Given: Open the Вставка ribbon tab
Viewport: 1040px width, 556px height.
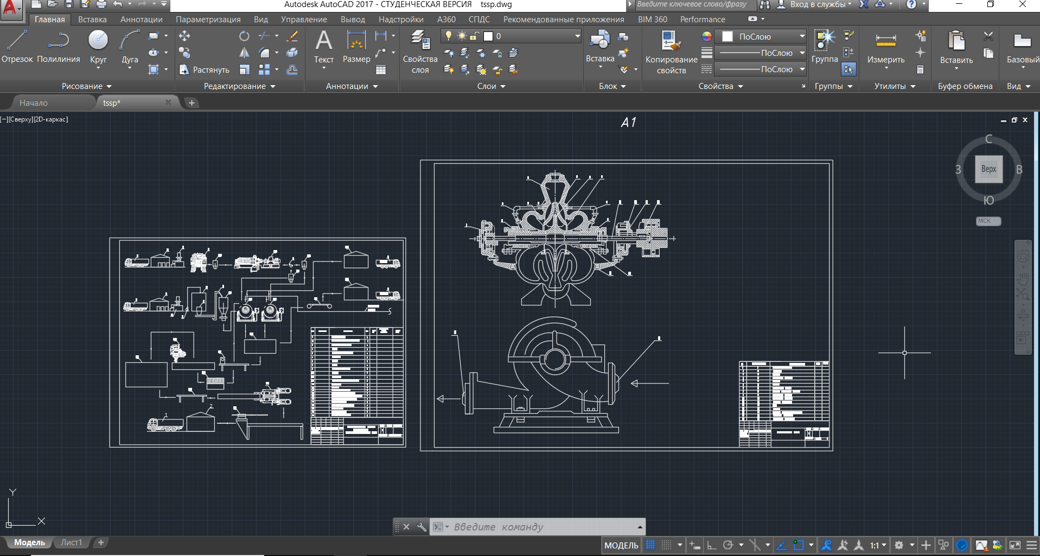Looking at the screenshot, I should (92, 19).
